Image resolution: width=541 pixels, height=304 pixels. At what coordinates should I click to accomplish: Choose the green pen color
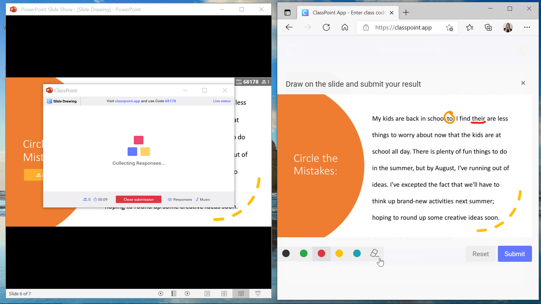click(x=303, y=253)
